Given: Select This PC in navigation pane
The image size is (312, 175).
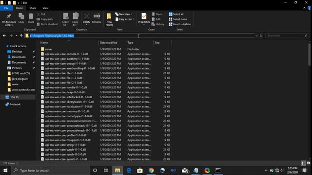Looking at the screenshot, I should [x=15, y=97].
